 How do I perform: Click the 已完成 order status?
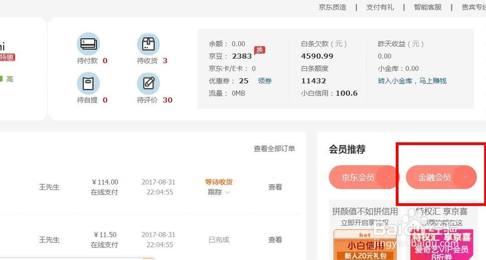click(x=219, y=240)
